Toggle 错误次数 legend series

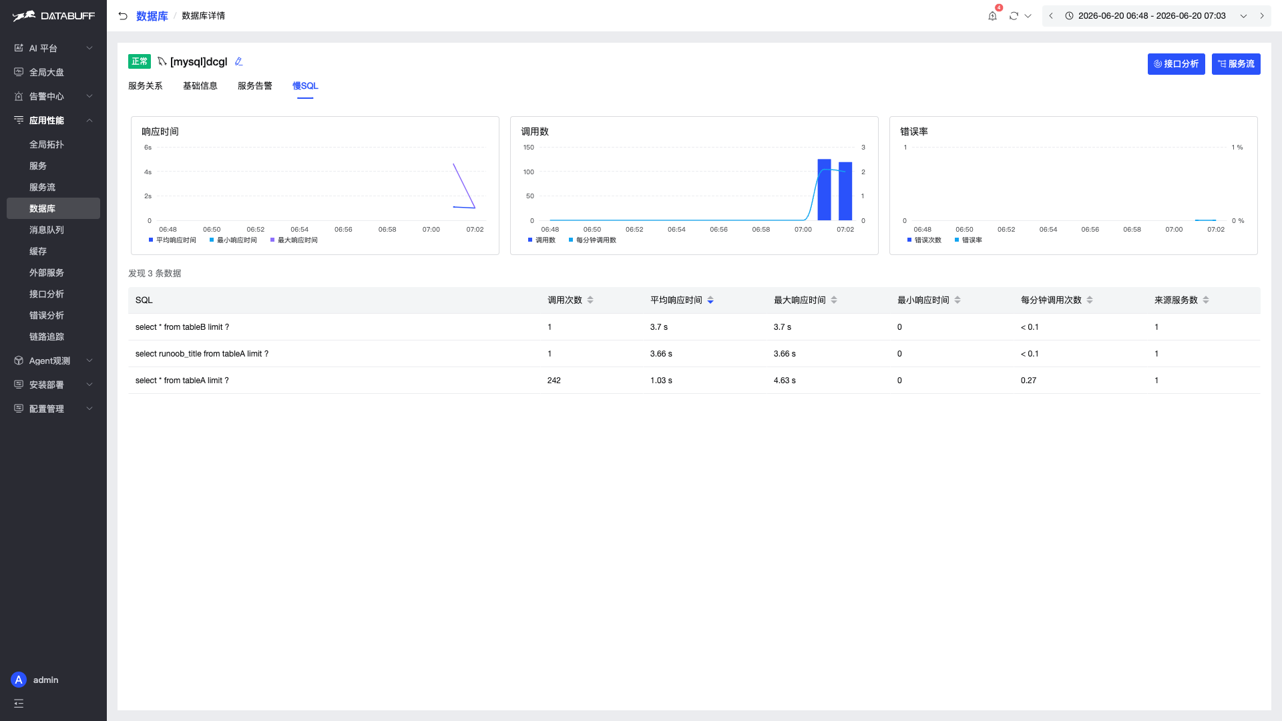coord(924,240)
